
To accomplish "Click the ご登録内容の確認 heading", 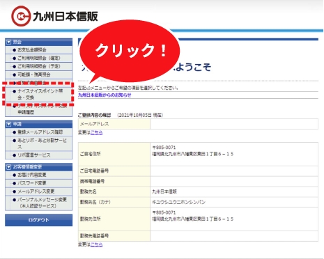I will point(94,115).
